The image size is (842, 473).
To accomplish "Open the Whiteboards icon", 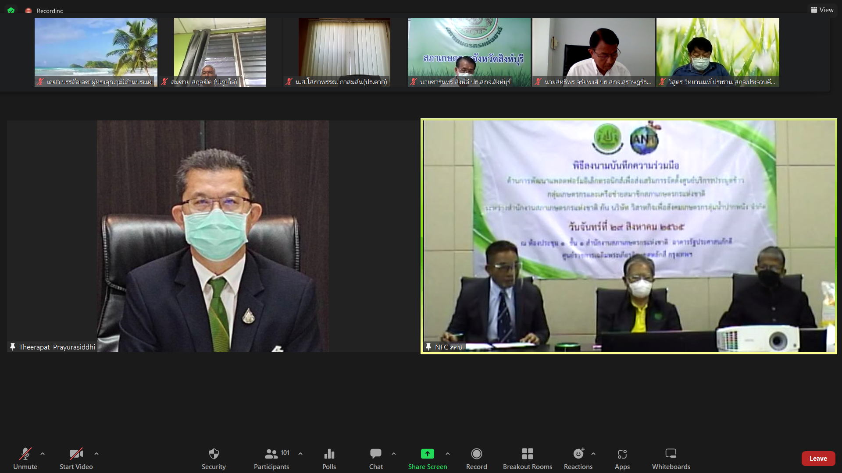I will click(671, 453).
